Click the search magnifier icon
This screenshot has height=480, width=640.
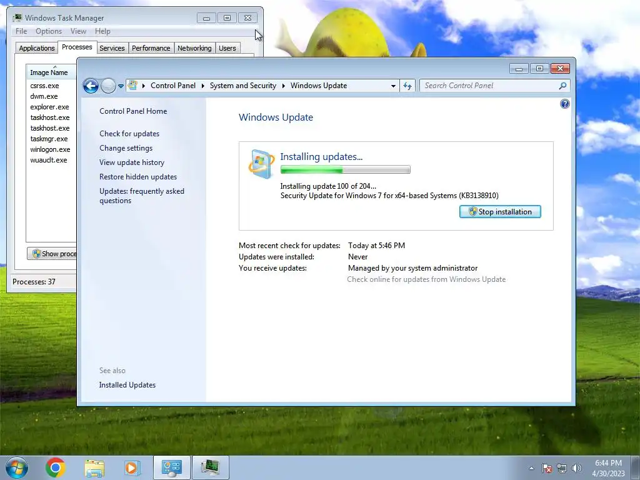[x=562, y=86]
